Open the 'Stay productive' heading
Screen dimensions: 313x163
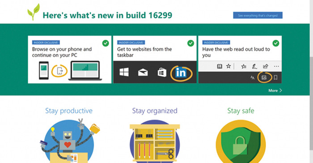point(69,111)
